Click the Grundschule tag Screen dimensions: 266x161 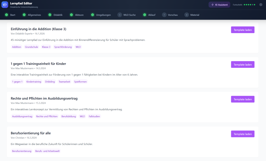(x=31, y=47)
